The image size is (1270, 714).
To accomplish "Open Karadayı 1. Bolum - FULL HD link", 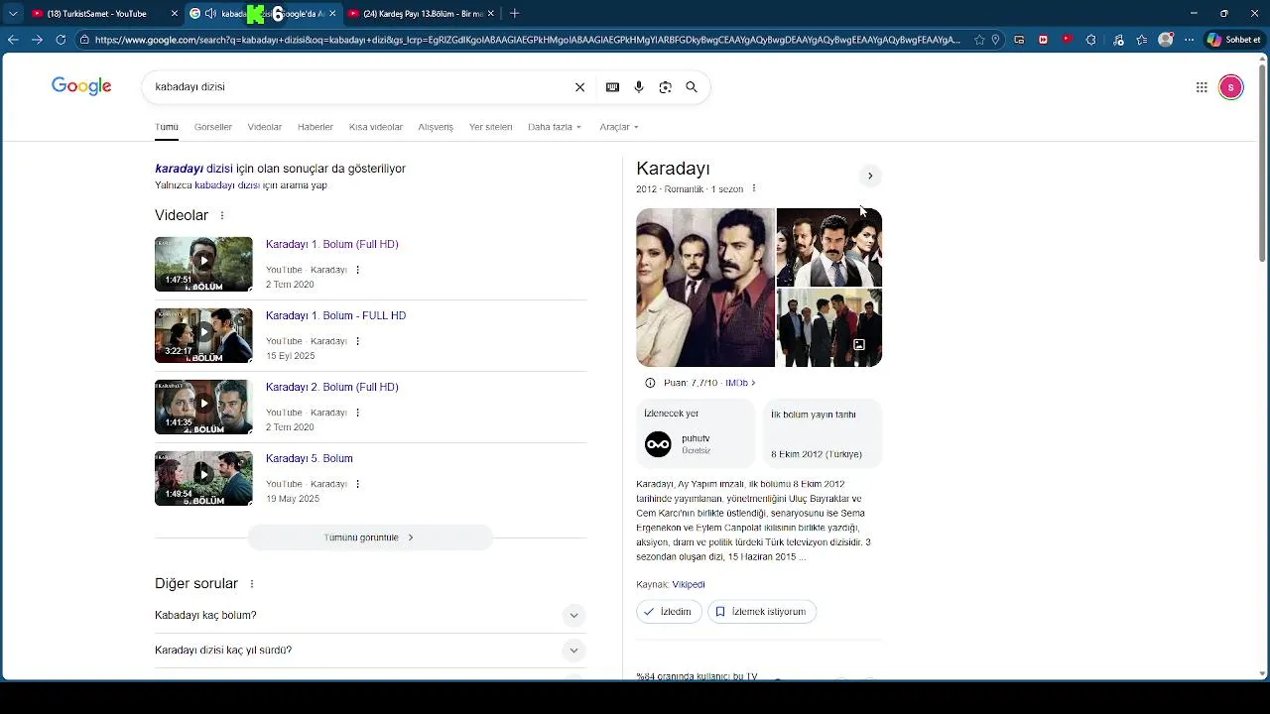I will pyautogui.click(x=335, y=315).
